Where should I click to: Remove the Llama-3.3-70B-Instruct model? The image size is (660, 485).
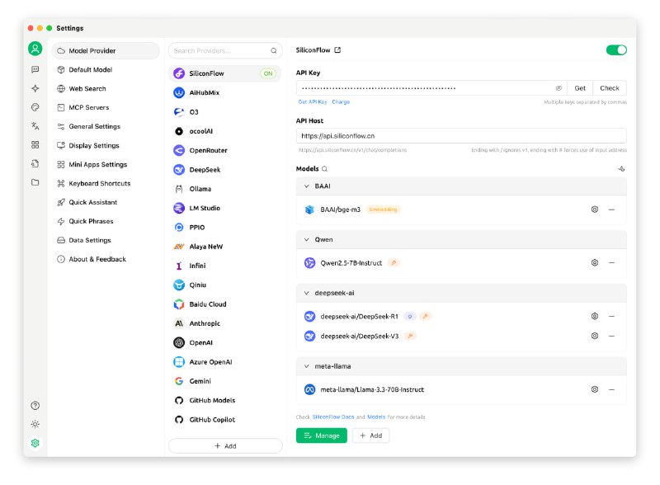(611, 389)
